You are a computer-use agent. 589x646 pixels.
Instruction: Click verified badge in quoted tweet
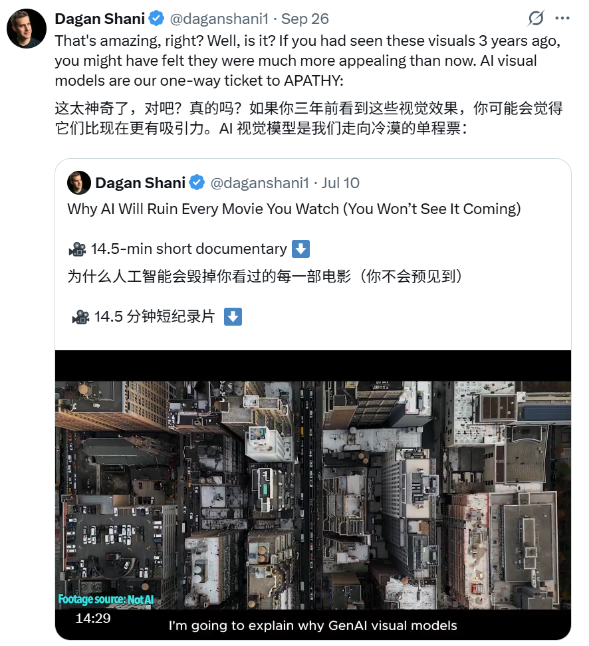[x=197, y=183]
